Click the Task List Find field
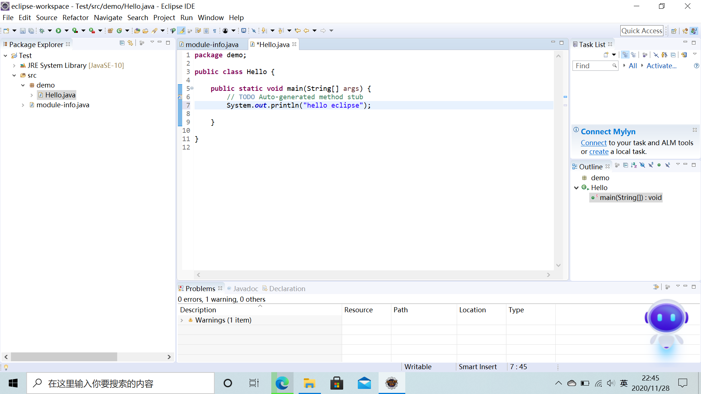This screenshot has width=701, height=394. click(592, 66)
